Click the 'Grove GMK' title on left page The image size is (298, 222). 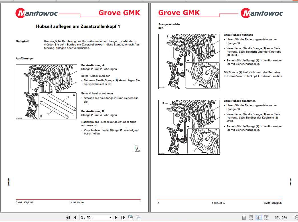click(119, 13)
